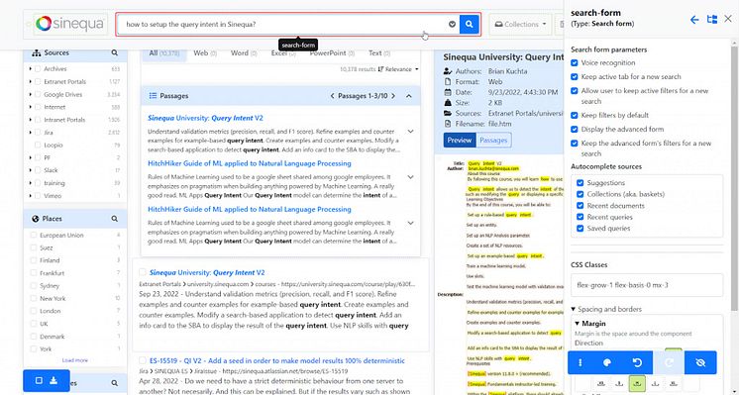Uncheck Saved queries autocomplete source
The height and width of the screenshot is (395, 739).
pos(581,229)
